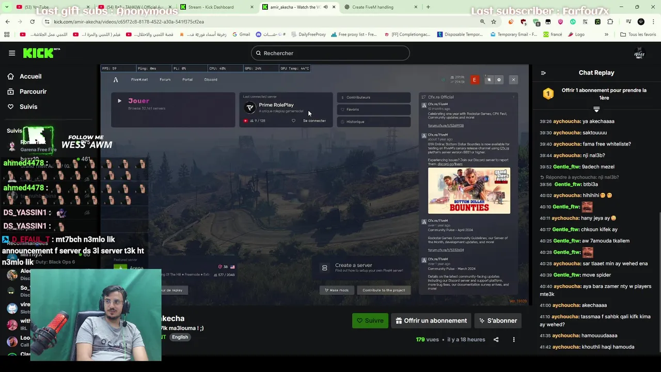661x372 pixels.
Task: Open the tab search dropdown arrow
Action: [x=7, y=7]
